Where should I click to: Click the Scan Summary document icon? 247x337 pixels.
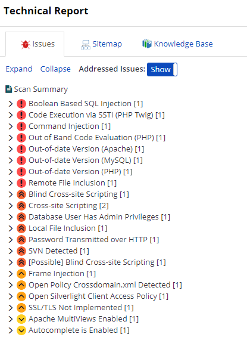pyautogui.click(x=8, y=89)
